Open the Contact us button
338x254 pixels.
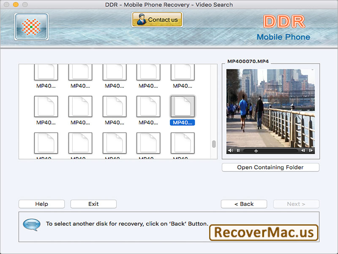(157, 19)
